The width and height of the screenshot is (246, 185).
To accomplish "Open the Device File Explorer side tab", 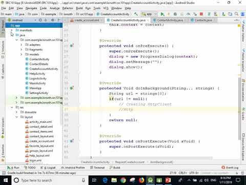I will click(x=243, y=147).
